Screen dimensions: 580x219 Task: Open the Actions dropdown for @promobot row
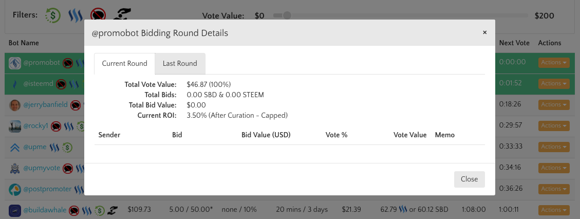coord(554,63)
